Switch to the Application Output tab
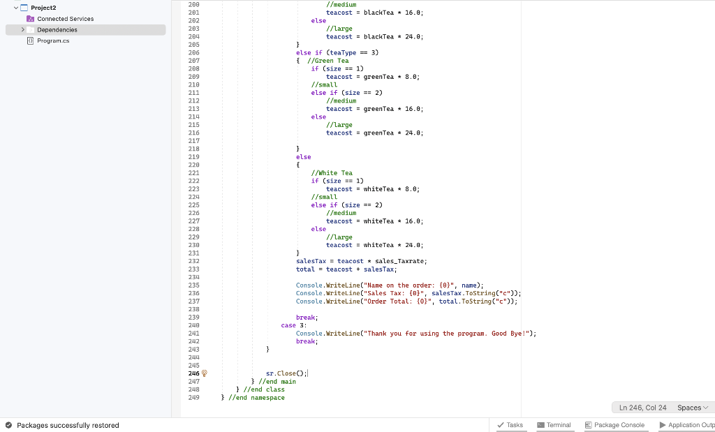715x432 pixels. (687, 424)
